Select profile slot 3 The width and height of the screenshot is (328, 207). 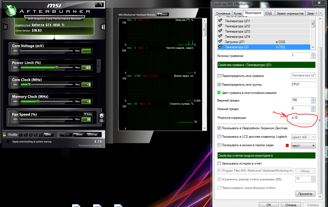tap(31, 135)
